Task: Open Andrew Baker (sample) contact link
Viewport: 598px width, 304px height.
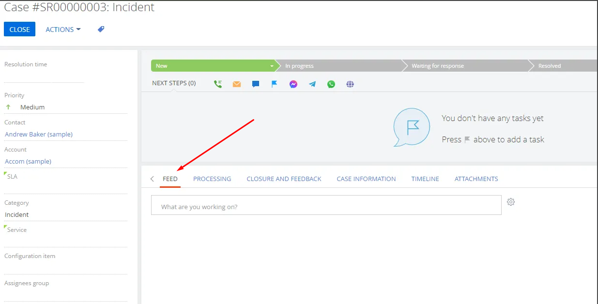Action: point(39,134)
